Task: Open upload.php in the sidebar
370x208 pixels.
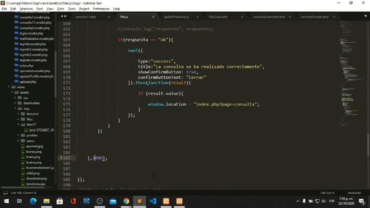Action: point(28,82)
